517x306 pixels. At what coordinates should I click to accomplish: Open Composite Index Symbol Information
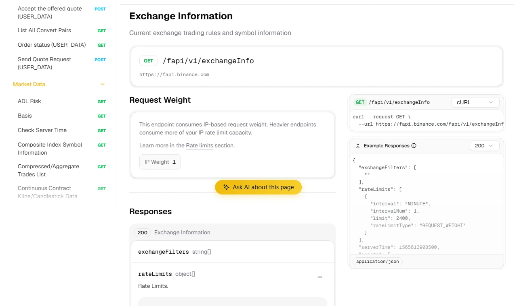coord(50,149)
